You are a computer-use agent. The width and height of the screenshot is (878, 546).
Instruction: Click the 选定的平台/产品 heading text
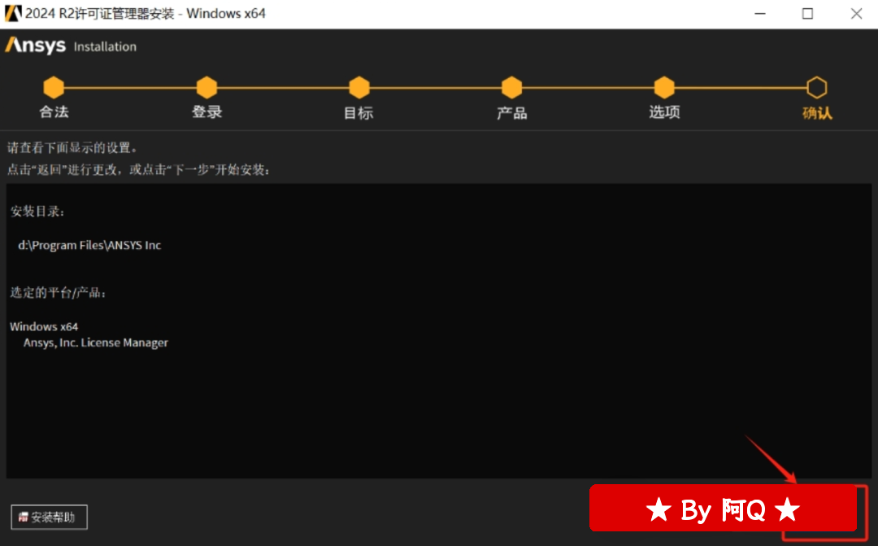[x=59, y=293]
